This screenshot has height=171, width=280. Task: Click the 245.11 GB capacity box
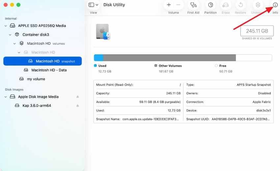coord(257,31)
